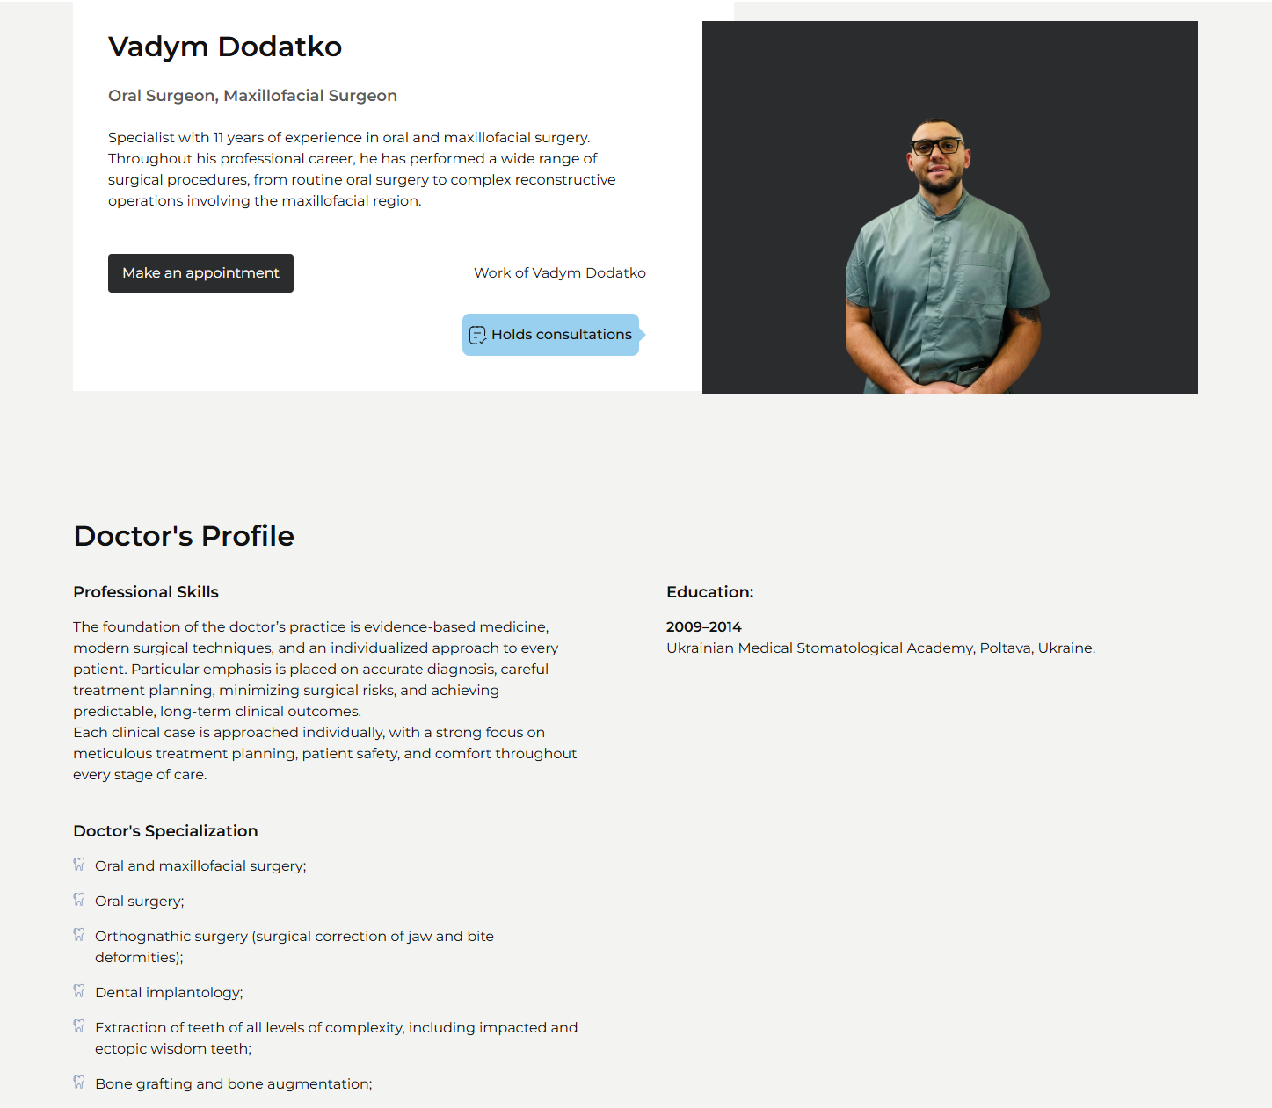The image size is (1272, 1108).
Task: Click tooth icon beside Extraction of teeth item
Action: coord(79,1026)
